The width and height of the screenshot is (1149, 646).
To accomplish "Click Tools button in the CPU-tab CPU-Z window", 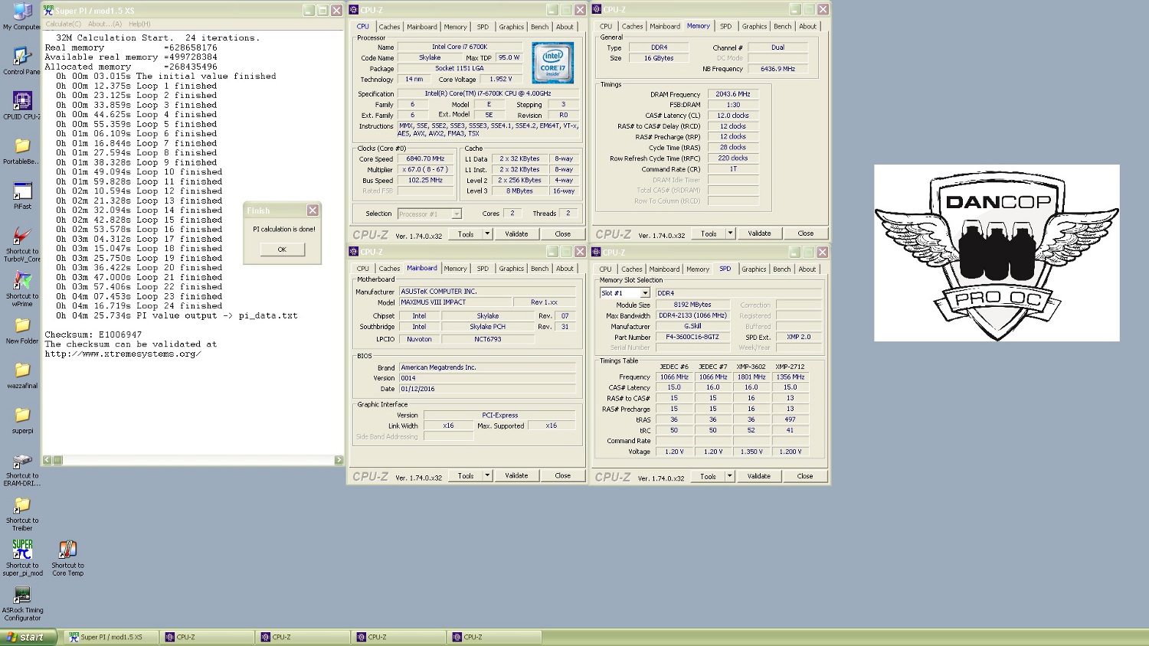I will tap(466, 234).
